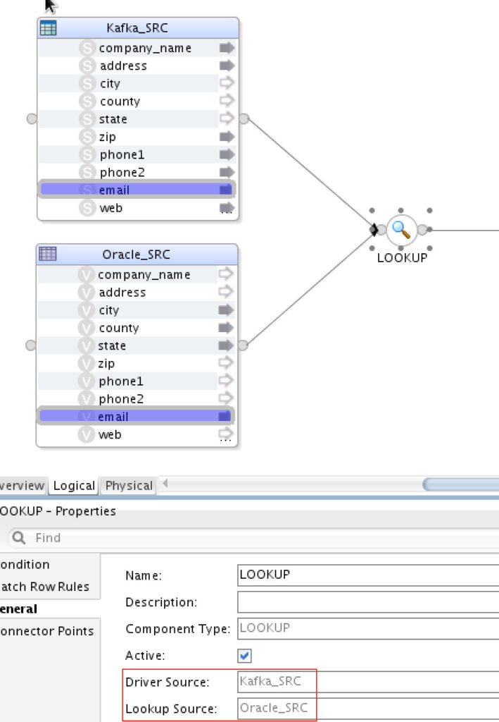Uncheck the Active checkbox

click(244, 655)
